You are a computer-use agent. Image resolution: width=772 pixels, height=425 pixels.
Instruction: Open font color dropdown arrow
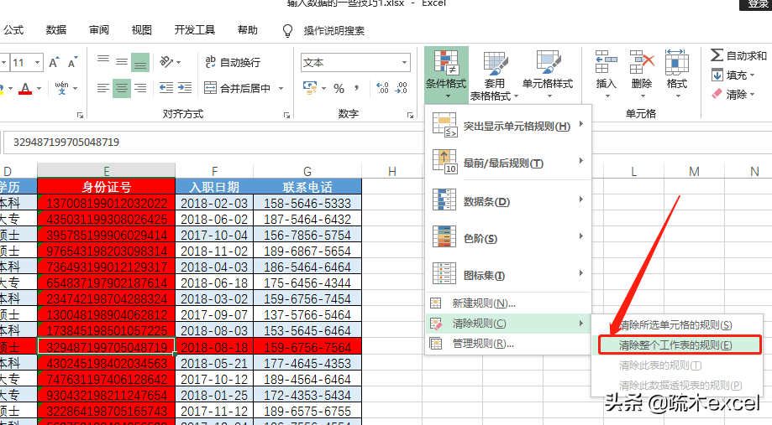(39, 89)
